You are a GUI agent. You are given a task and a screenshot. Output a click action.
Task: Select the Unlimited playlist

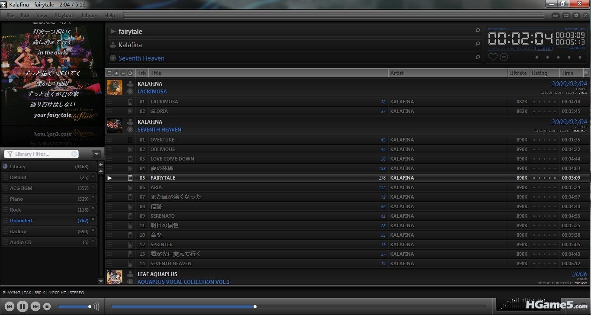coord(49,221)
